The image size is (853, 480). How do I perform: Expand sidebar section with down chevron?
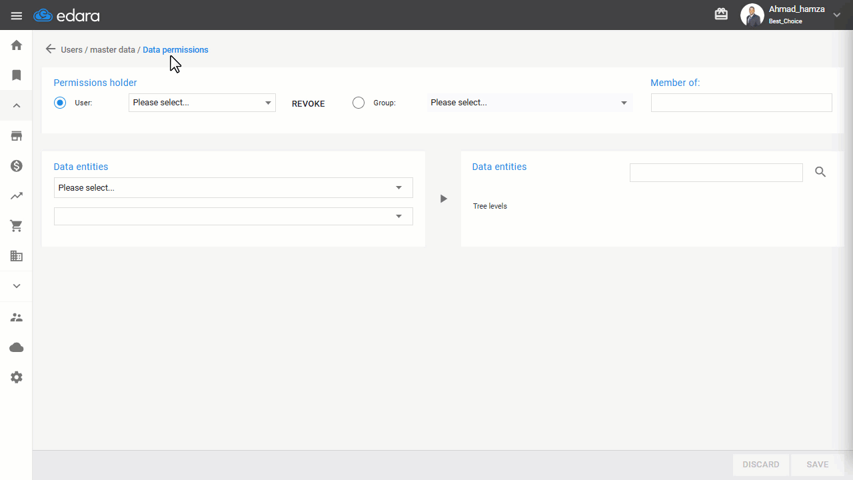pyautogui.click(x=17, y=286)
